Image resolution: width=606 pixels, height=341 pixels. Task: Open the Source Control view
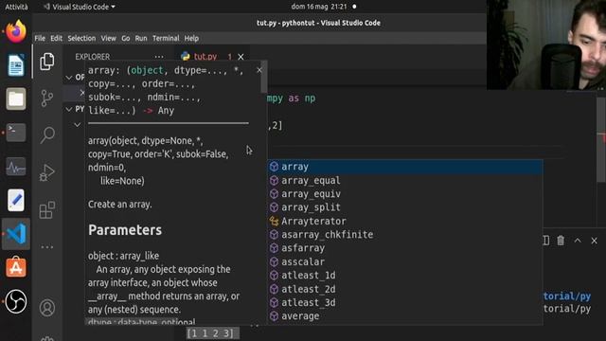coord(47,98)
